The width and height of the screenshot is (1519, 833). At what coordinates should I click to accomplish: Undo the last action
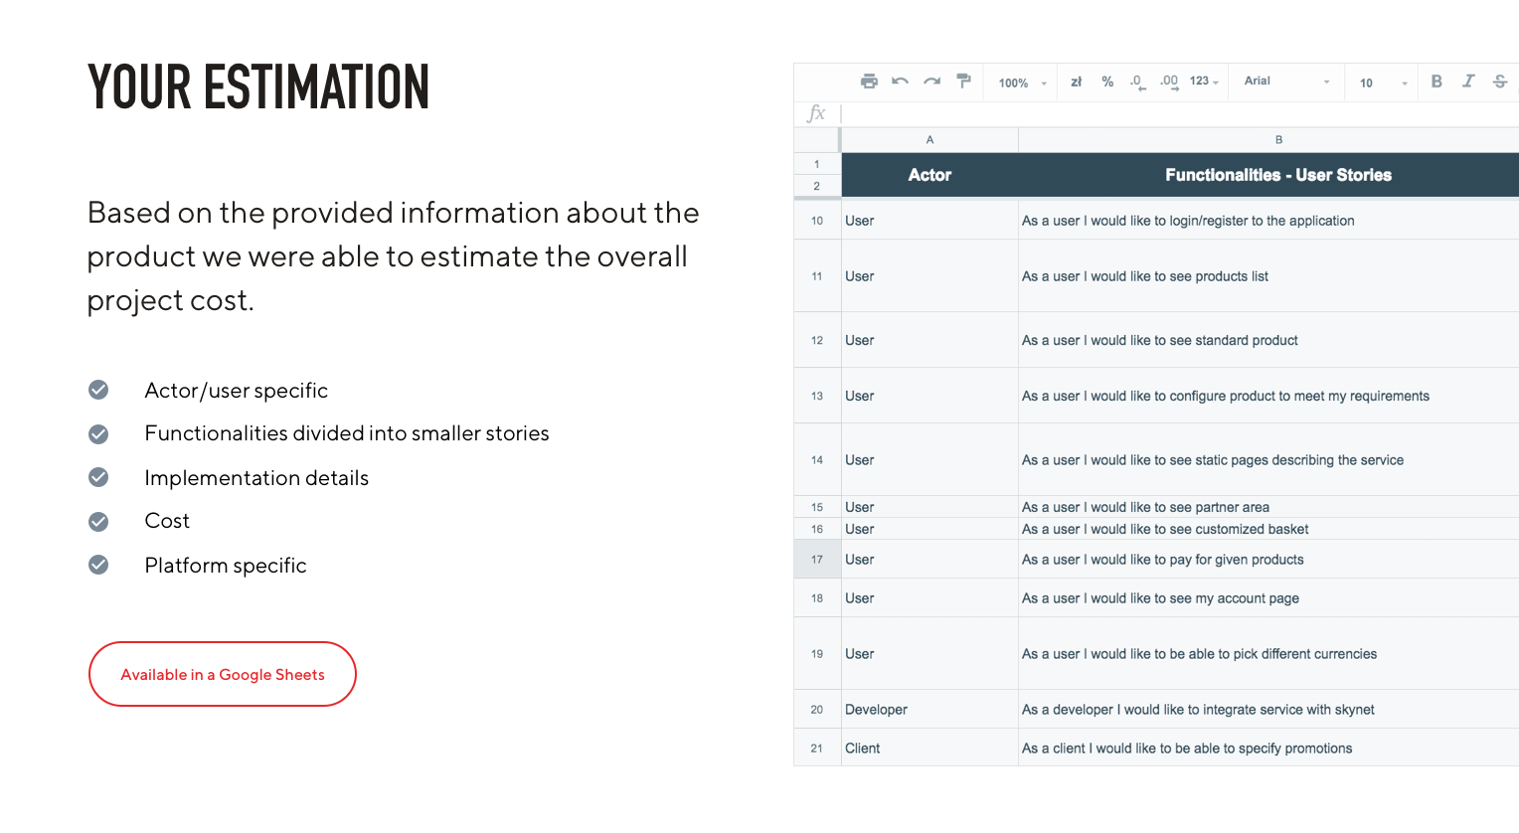[x=900, y=82]
